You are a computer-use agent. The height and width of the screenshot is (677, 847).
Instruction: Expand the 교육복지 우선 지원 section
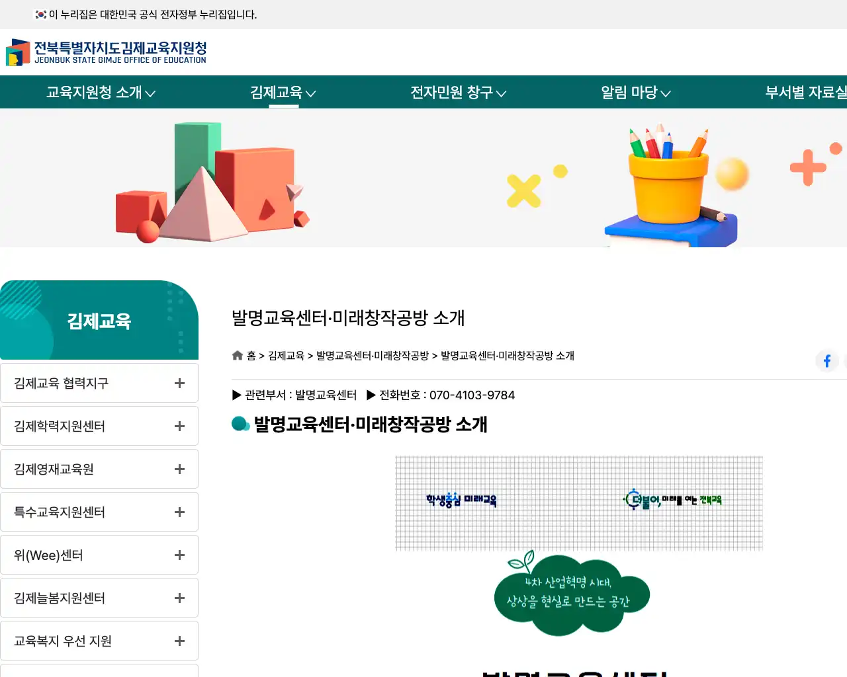[x=178, y=641]
